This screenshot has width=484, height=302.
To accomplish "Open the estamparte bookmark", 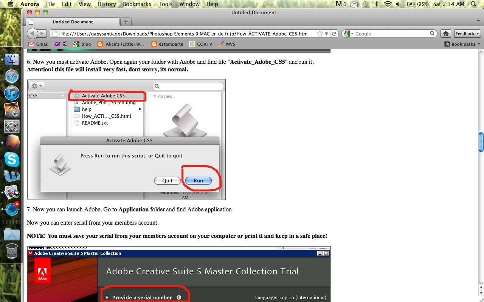I will click(x=167, y=44).
